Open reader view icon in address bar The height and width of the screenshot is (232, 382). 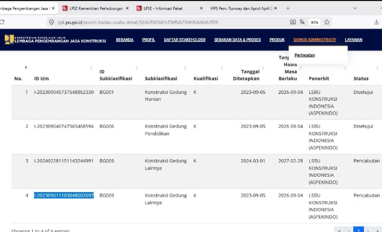point(293,22)
